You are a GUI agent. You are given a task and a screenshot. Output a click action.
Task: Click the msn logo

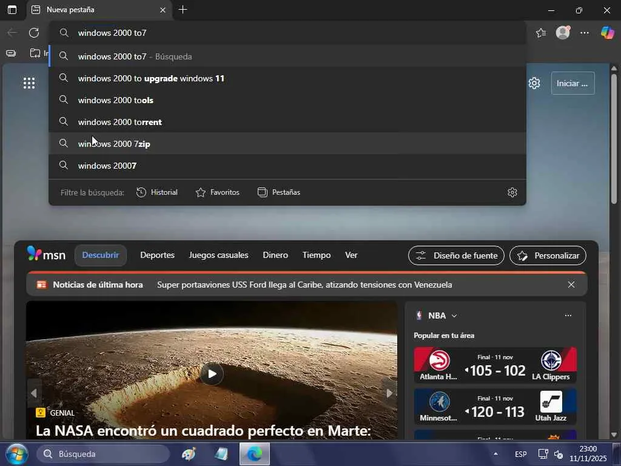[46, 254]
